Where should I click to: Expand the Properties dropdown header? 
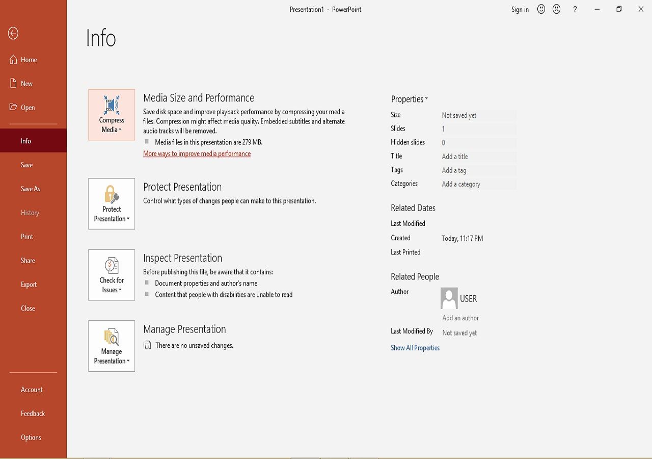(410, 99)
